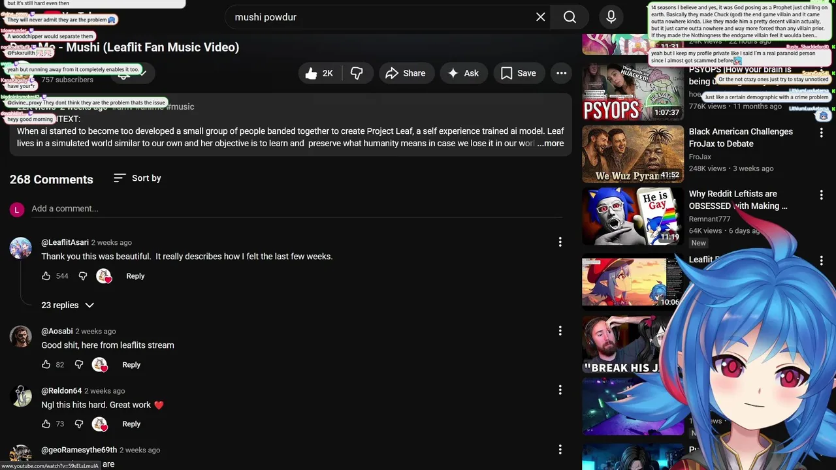This screenshot has width=836, height=470.
Task: Like the @Reldon64 comment with 73 likes
Action: [x=46, y=424]
